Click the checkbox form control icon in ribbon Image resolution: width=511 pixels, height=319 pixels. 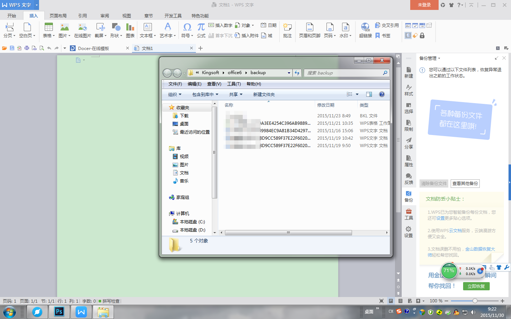point(415,26)
